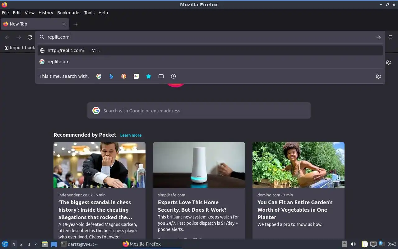The image size is (398, 249).
Task: Open the Bookmarks menu
Action: pyautogui.click(x=69, y=13)
